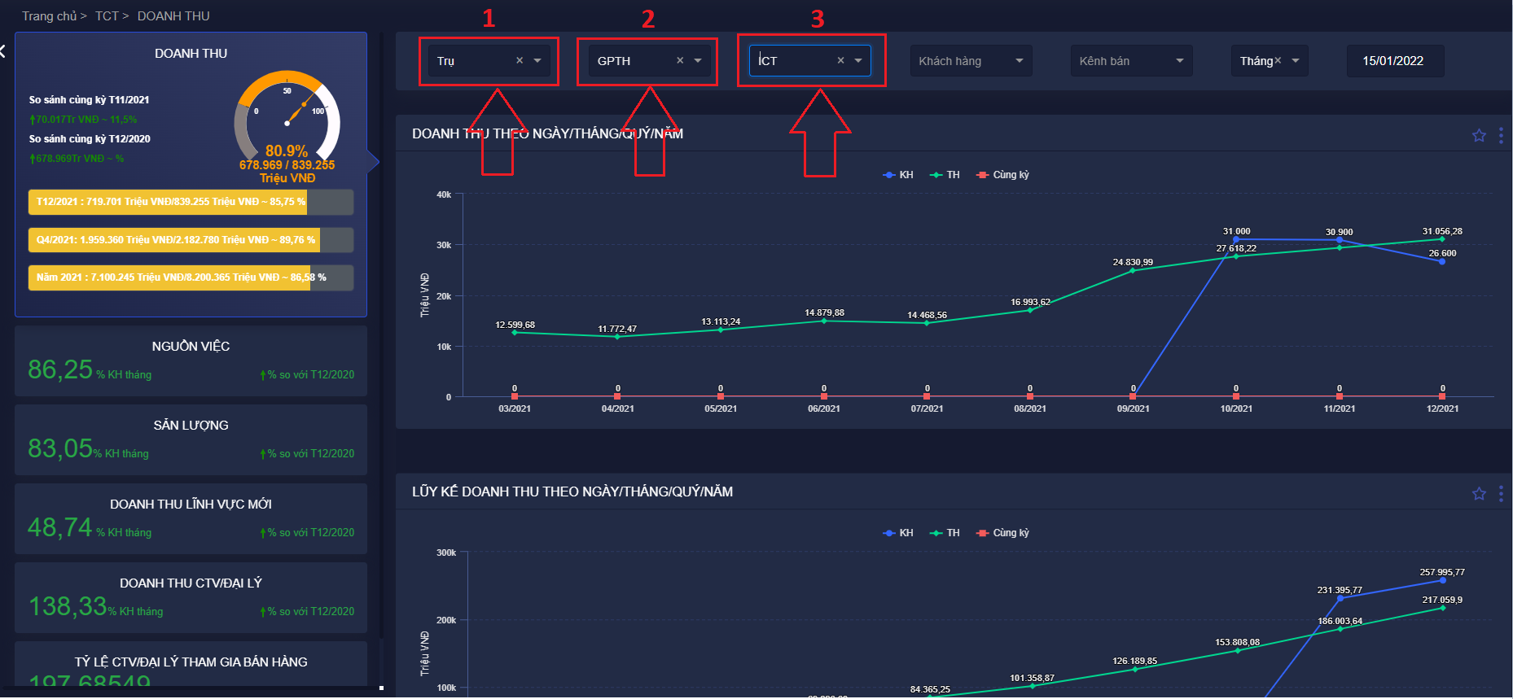Click the Q4/2021 progress bar
Viewport: 1513px width, 699px height.
pos(191,240)
